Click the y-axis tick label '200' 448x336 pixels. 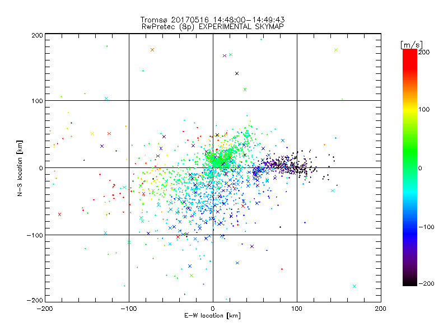pyautogui.click(x=38, y=35)
